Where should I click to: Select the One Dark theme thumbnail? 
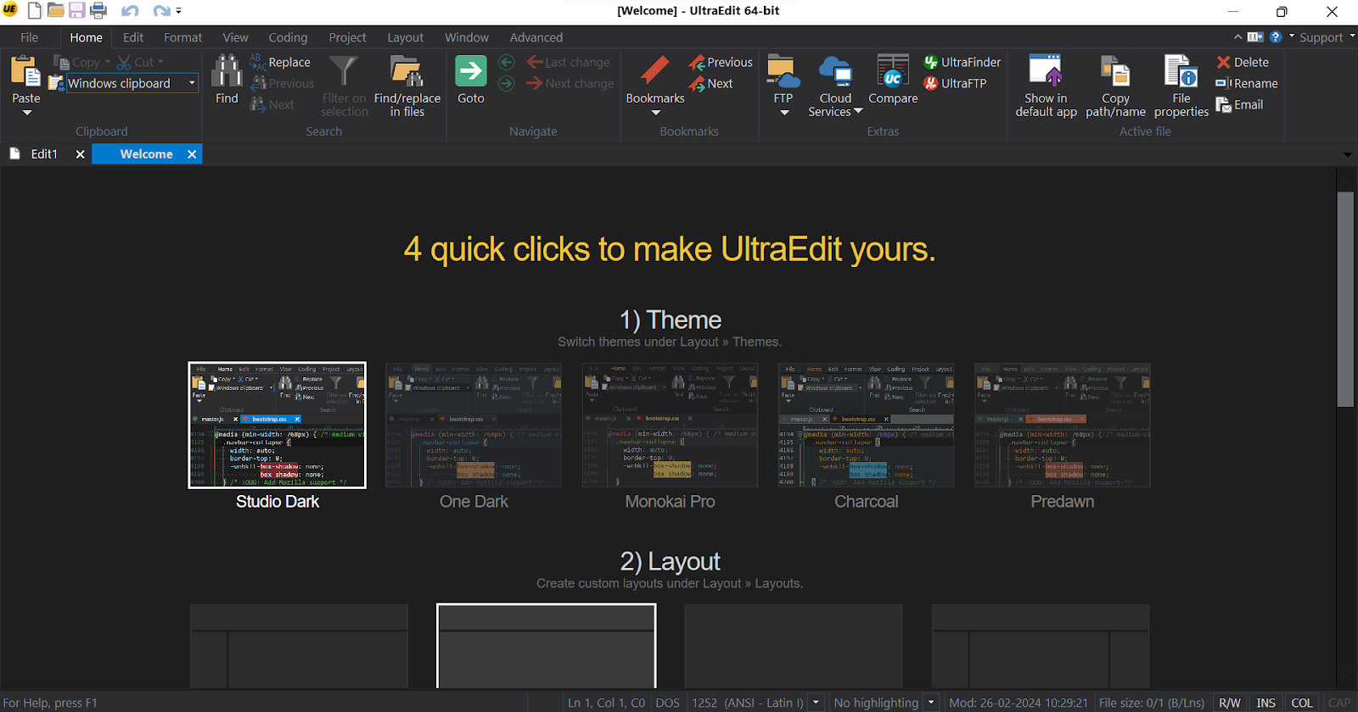(474, 426)
